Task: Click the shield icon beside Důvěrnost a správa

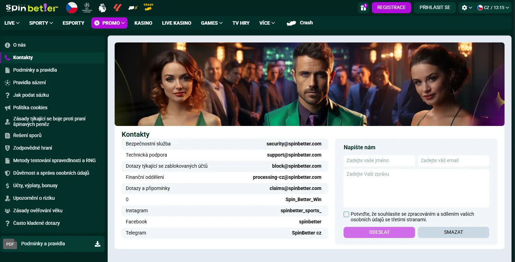Action: pos(7,173)
